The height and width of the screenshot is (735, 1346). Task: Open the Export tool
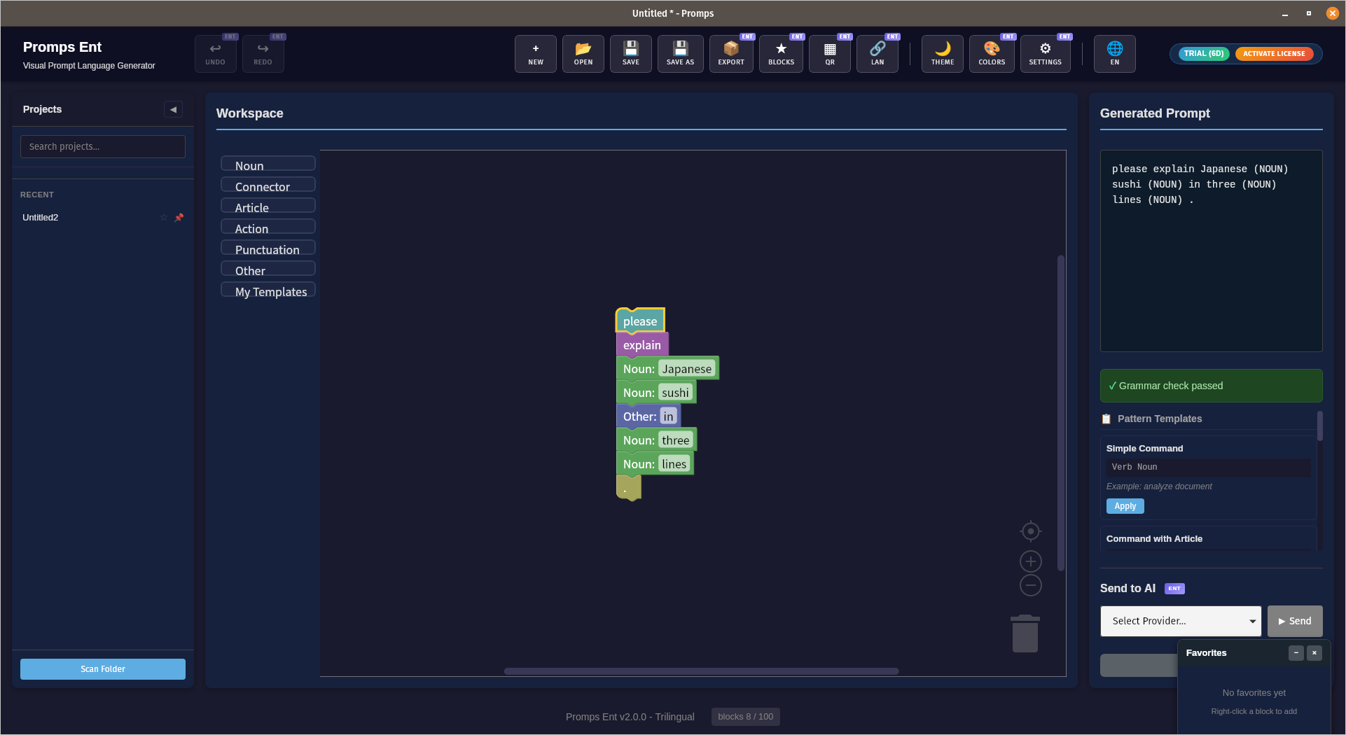click(x=730, y=53)
